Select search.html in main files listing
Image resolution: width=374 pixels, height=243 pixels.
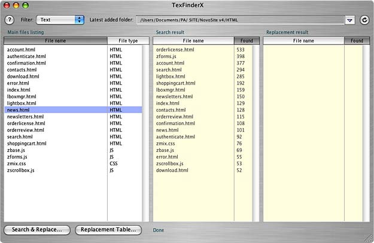[20, 136]
